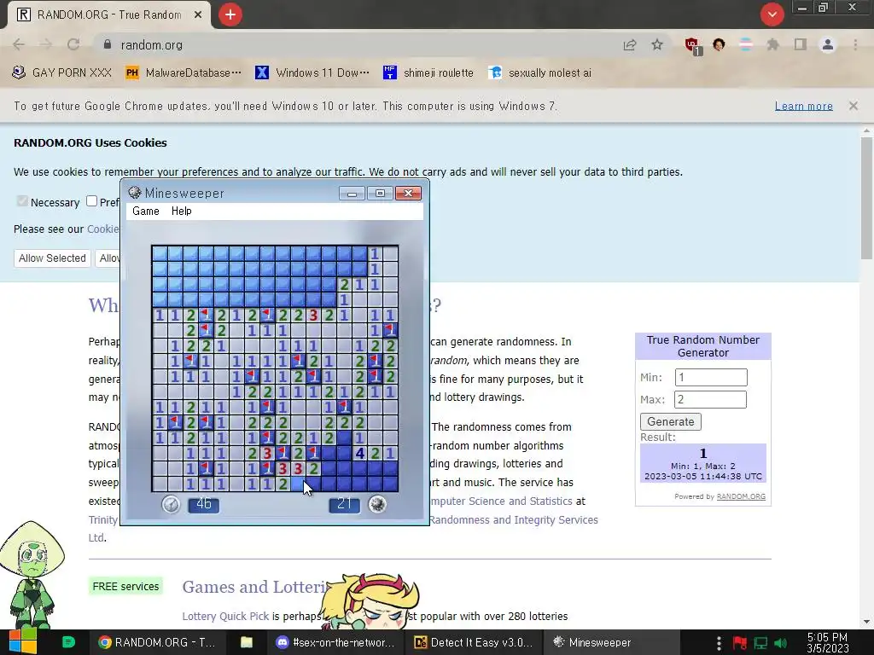Open the Extensions puzzle icon

tap(772, 45)
